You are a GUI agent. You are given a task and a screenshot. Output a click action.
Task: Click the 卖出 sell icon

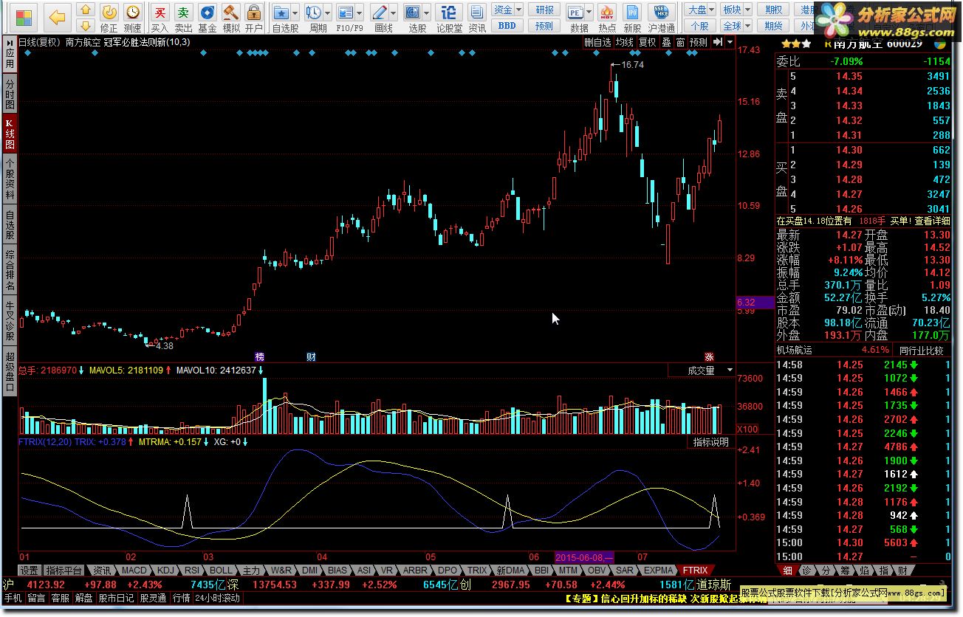click(x=183, y=17)
